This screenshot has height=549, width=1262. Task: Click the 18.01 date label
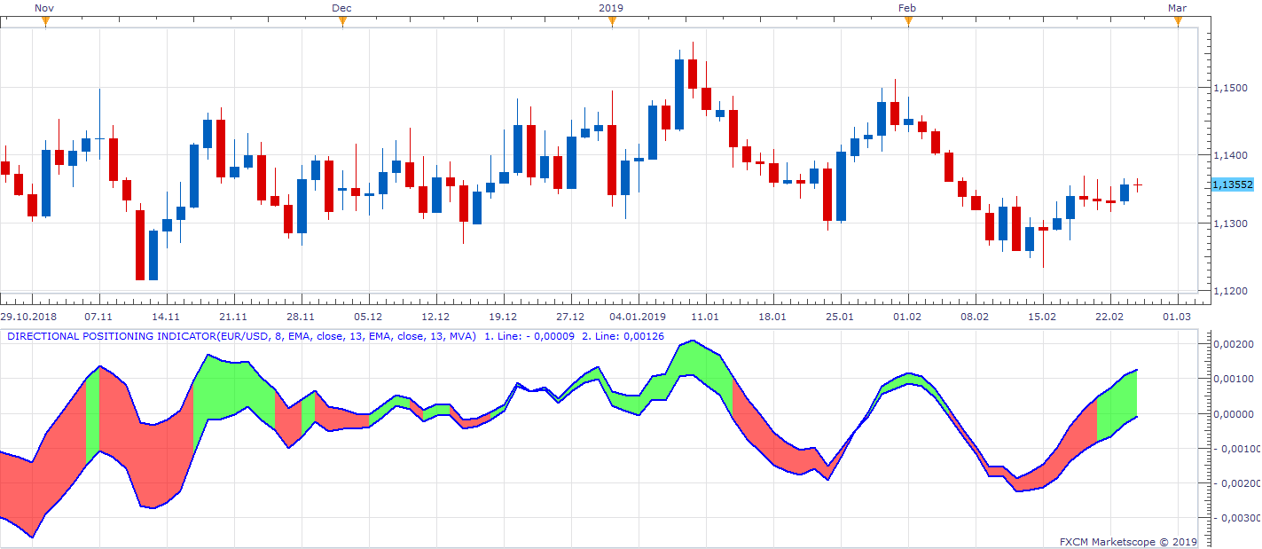tap(772, 317)
